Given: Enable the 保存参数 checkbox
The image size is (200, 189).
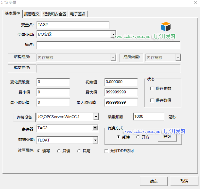Looking at the screenshot, I should (152, 89).
